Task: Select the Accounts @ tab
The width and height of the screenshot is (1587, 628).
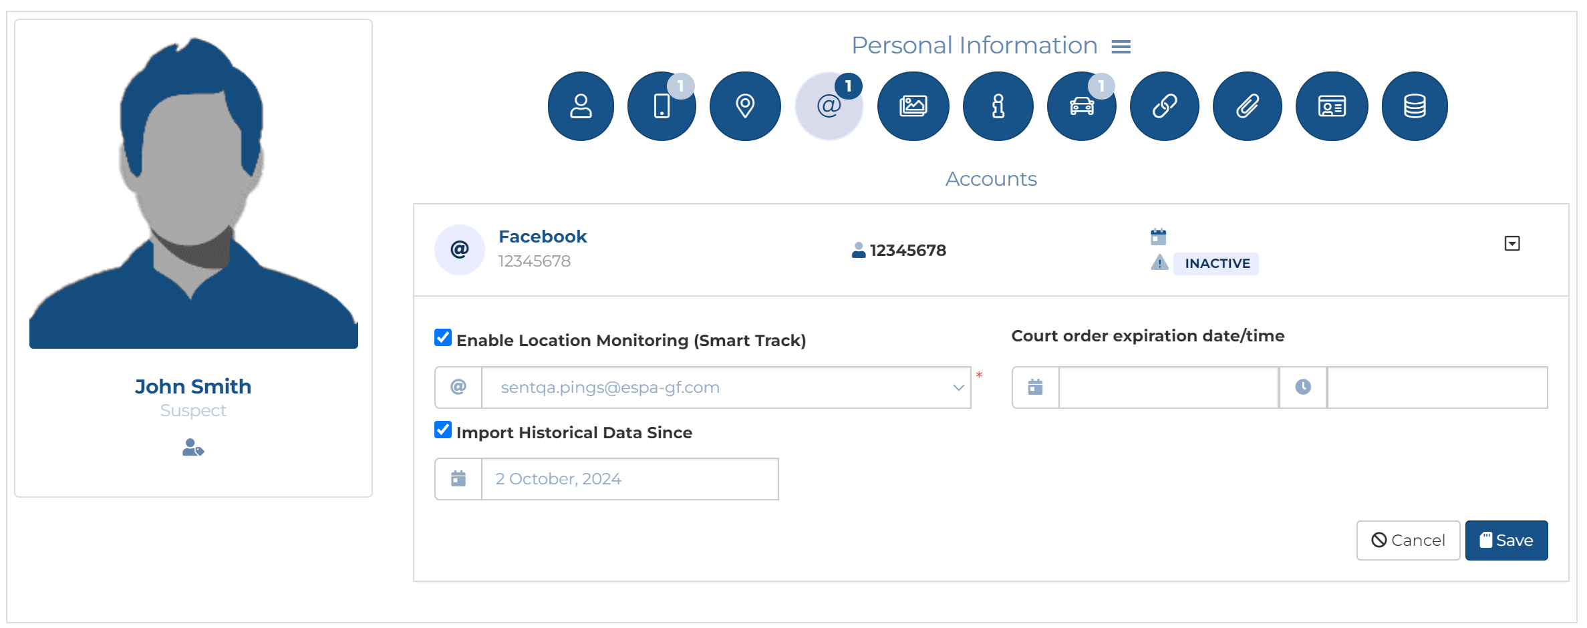Action: (829, 106)
